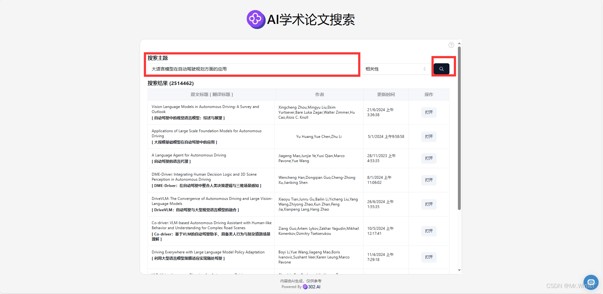Click the search topic input field
The width and height of the screenshot is (603, 294).
pyautogui.click(x=252, y=69)
